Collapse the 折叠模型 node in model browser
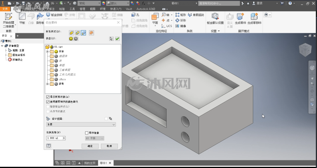 [2, 46]
